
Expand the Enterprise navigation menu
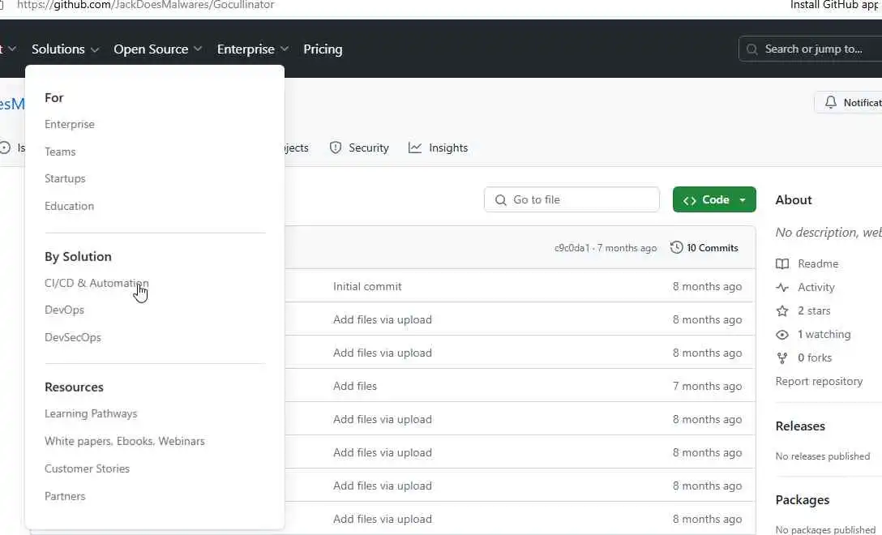(x=253, y=49)
